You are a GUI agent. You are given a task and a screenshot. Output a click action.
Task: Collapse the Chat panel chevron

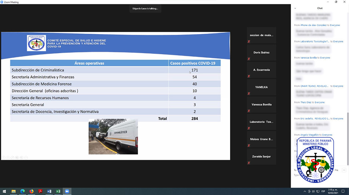pyautogui.click(x=295, y=8)
